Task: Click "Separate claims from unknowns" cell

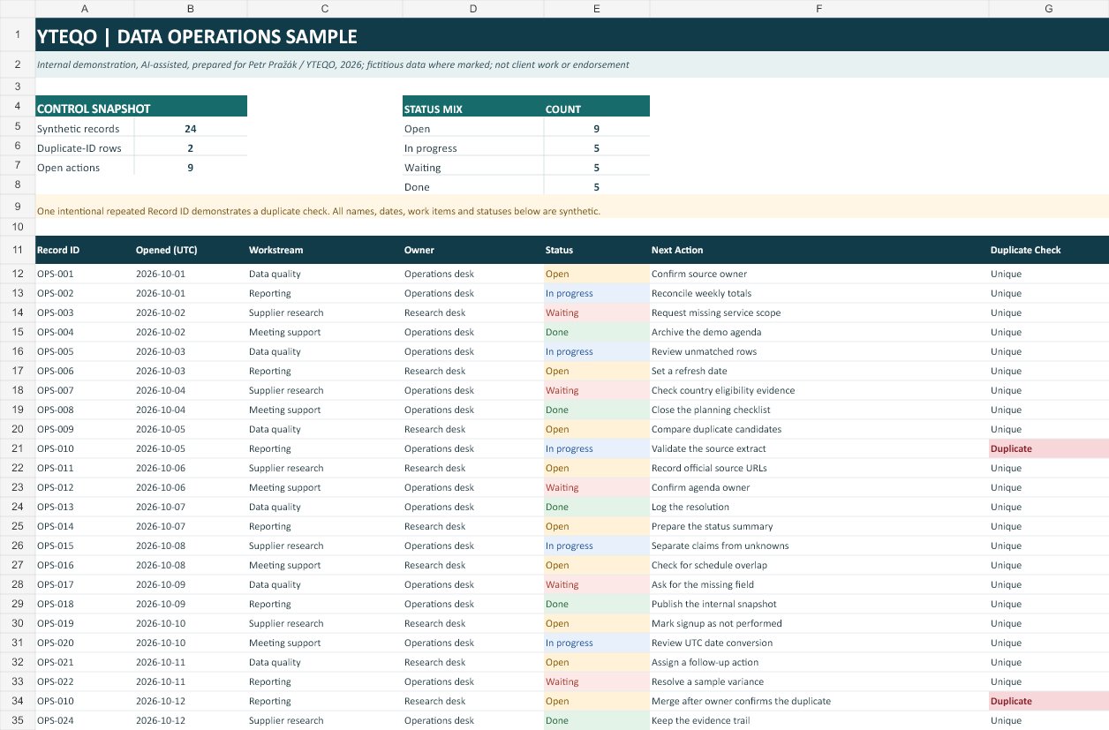Action: tap(819, 546)
